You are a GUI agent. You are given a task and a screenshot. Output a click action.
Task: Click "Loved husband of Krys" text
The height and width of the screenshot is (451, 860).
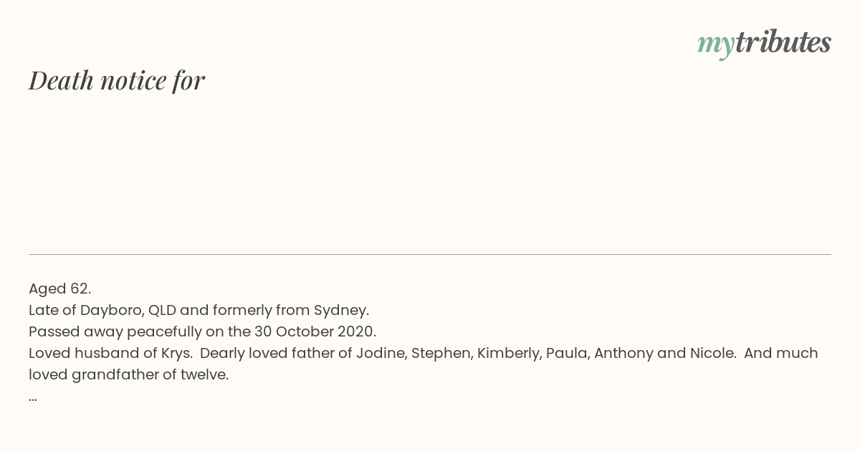[x=110, y=353]
